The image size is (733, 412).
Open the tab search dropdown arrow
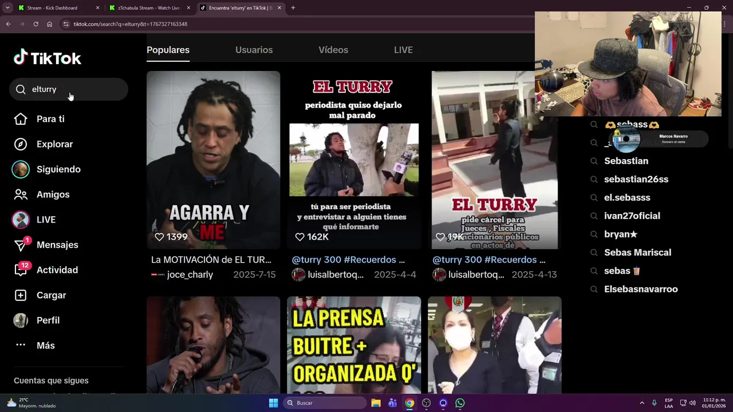[7, 8]
